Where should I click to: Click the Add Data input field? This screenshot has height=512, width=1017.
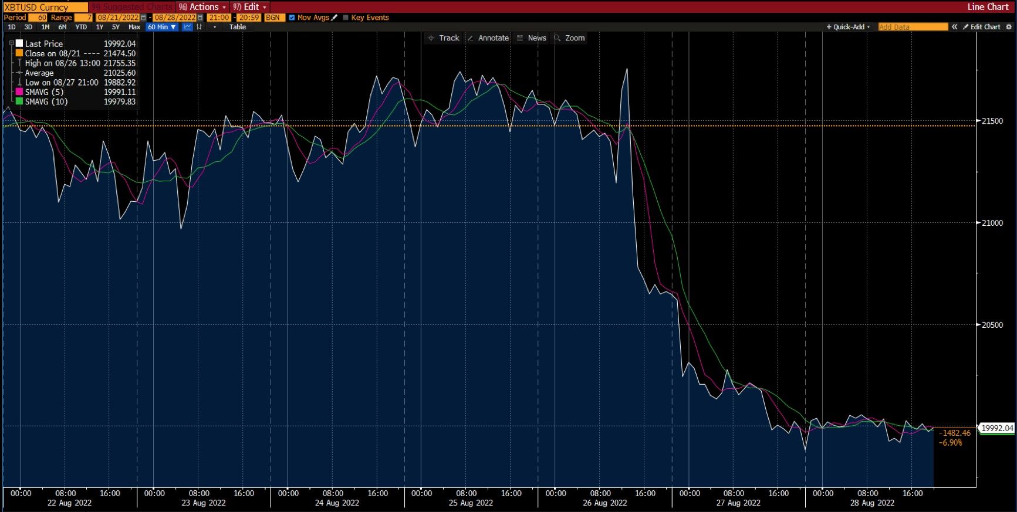[x=912, y=27]
